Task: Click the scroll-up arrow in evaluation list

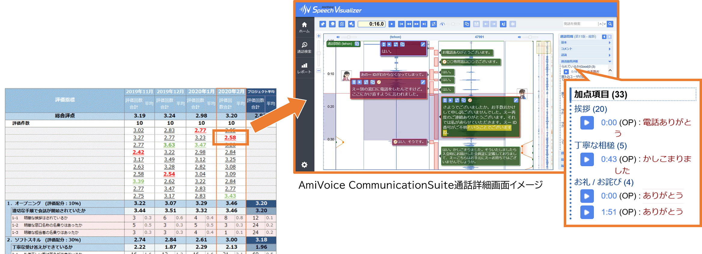Action: click(x=610, y=70)
